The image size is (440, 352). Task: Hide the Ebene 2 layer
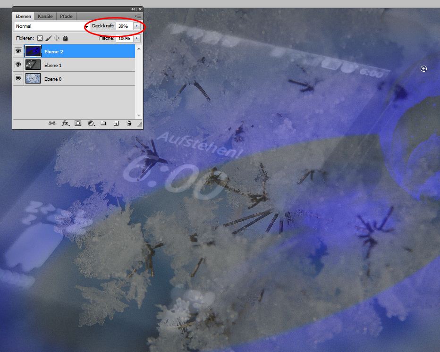[x=18, y=51]
